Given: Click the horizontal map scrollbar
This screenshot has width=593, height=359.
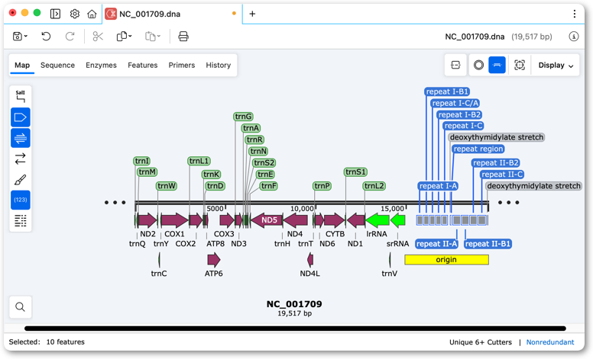Looking at the screenshot, I should (295, 329).
